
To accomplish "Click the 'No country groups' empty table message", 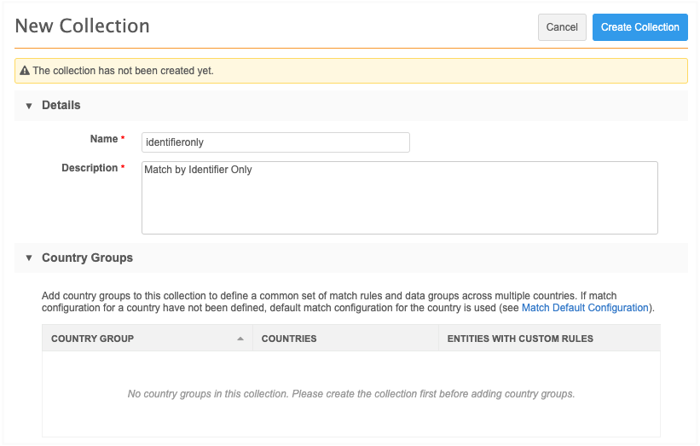I will [x=350, y=394].
